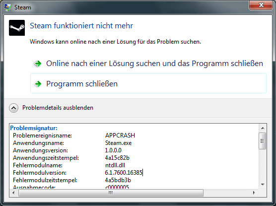Click Problemdetails ausblenden label
The width and height of the screenshot is (276, 206).
point(58,108)
